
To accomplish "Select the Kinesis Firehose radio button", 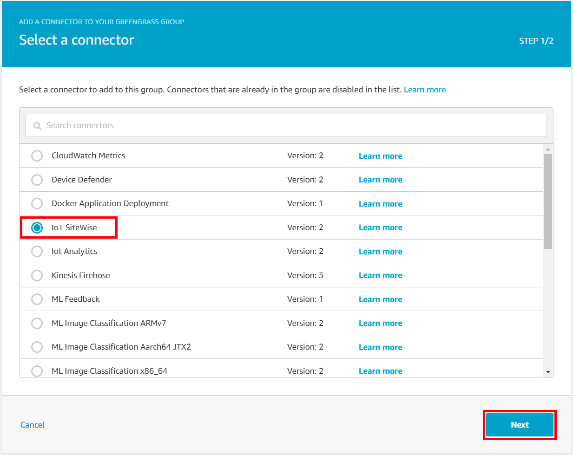I will [37, 275].
